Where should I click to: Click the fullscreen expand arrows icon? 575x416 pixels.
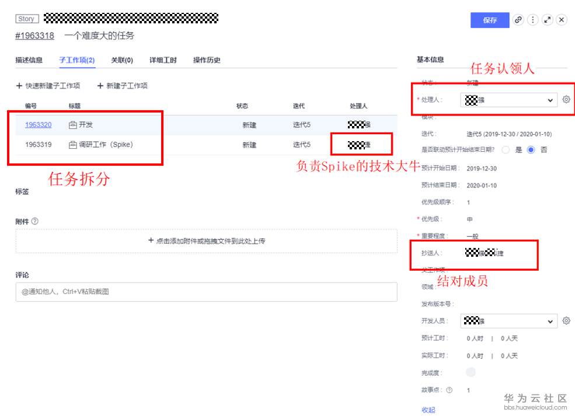click(547, 20)
